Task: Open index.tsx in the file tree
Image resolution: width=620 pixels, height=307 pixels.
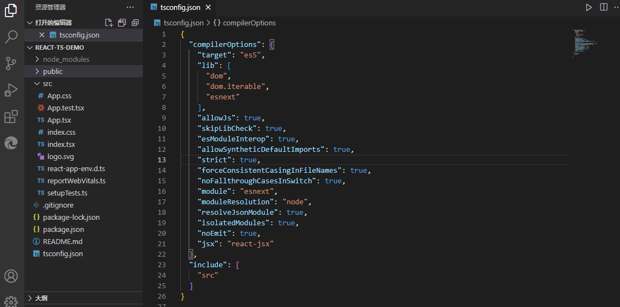Action: click(61, 144)
